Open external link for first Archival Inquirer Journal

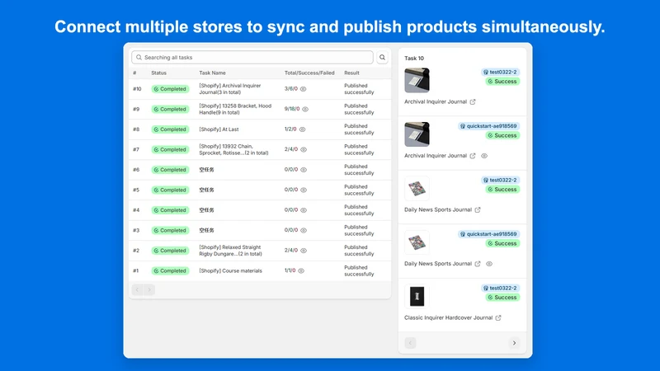(473, 101)
